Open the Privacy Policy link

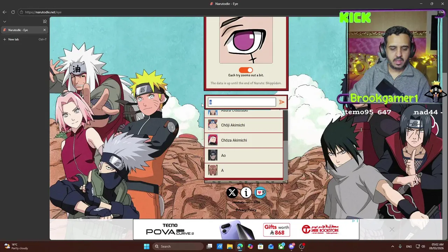[246, 210]
